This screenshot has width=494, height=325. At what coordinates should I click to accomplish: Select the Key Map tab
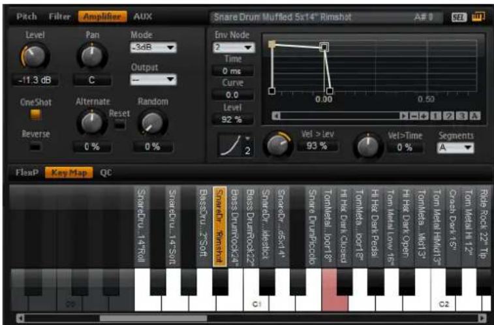tap(69, 172)
